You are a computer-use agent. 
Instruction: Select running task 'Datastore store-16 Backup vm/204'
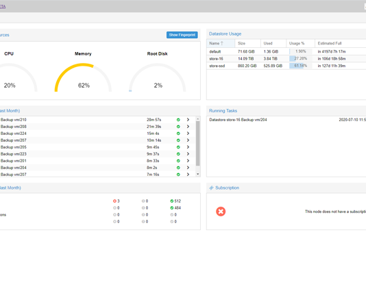[238, 120]
